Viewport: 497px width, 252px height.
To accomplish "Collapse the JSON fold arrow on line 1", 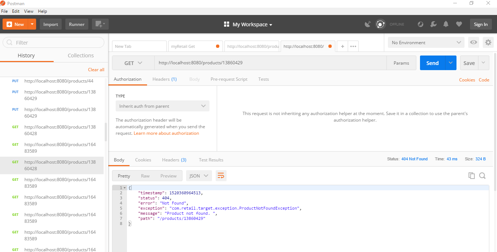I will click(125, 188).
